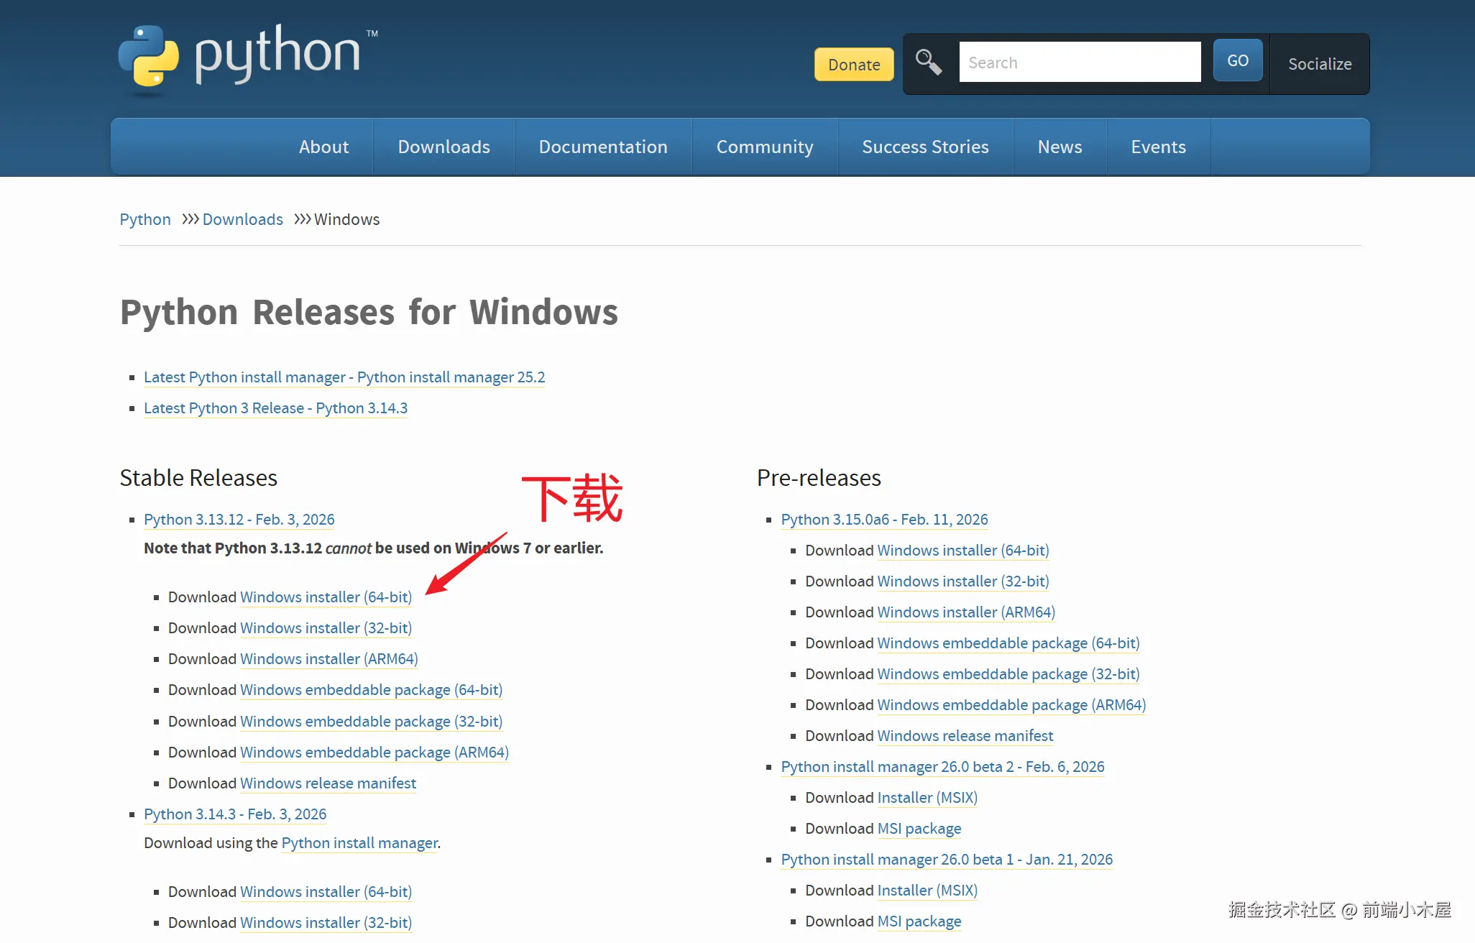Open the Documentation navigation menu
This screenshot has height=943, width=1475.
pos(602,147)
